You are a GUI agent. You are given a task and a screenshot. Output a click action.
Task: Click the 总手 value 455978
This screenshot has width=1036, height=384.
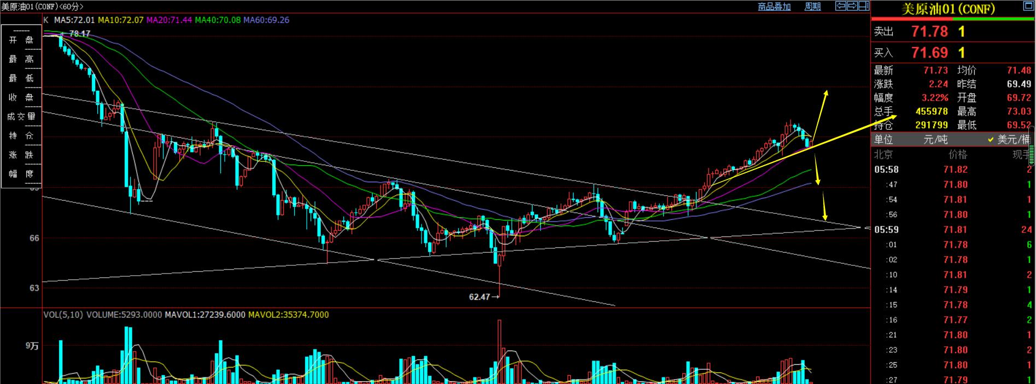pyautogui.click(x=932, y=111)
